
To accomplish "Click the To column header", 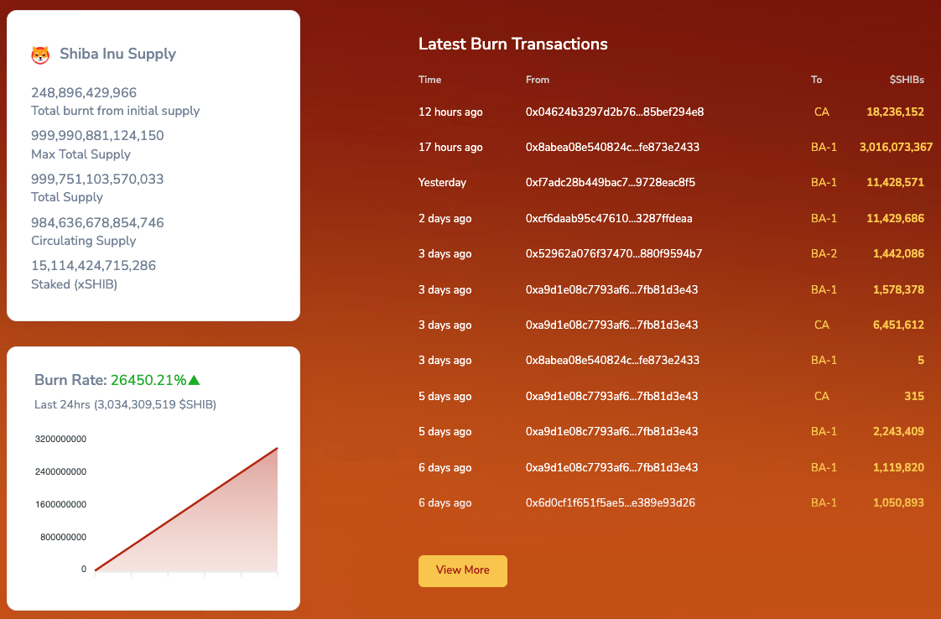I will (x=816, y=80).
